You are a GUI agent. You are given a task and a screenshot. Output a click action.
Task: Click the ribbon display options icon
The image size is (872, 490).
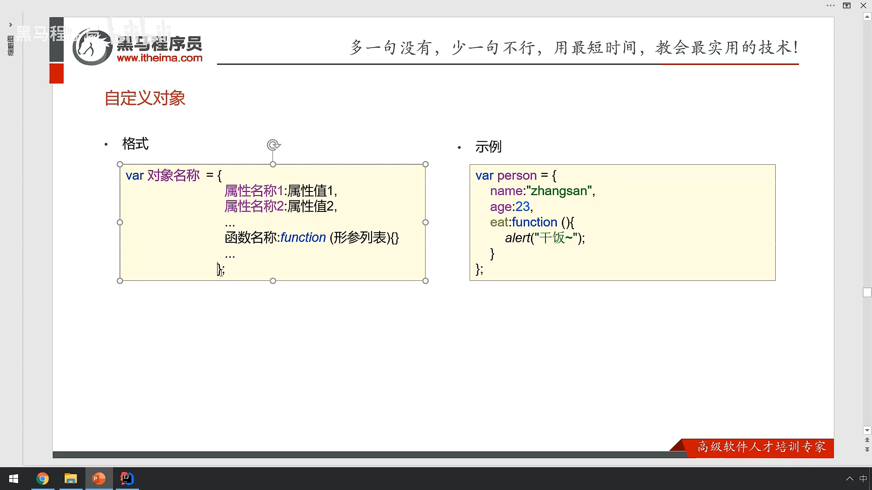(847, 5)
